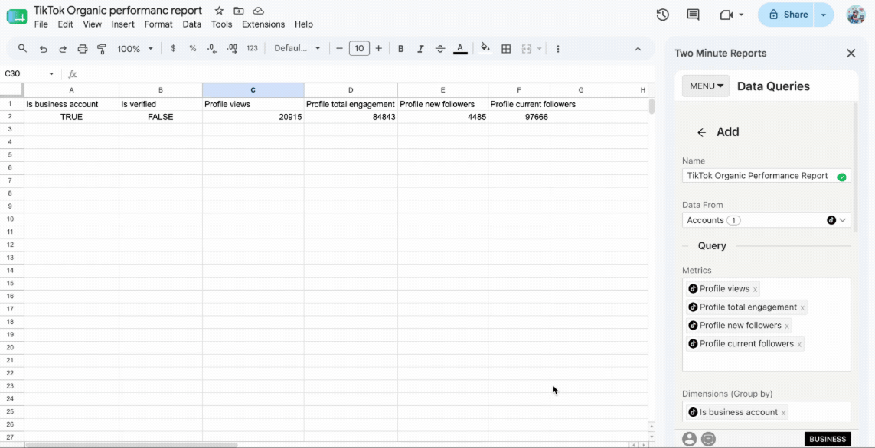Open the File menu

tap(41, 24)
